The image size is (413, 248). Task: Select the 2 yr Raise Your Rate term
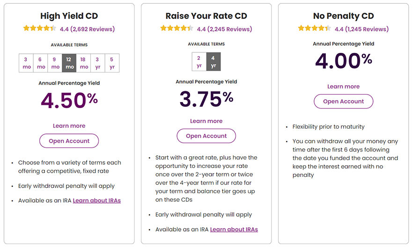[x=199, y=62]
